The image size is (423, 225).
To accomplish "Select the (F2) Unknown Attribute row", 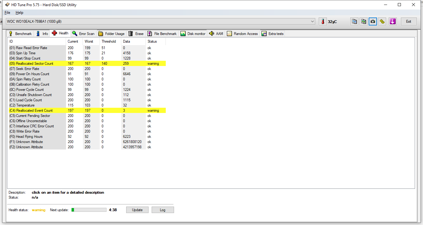I will click(87, 147).
